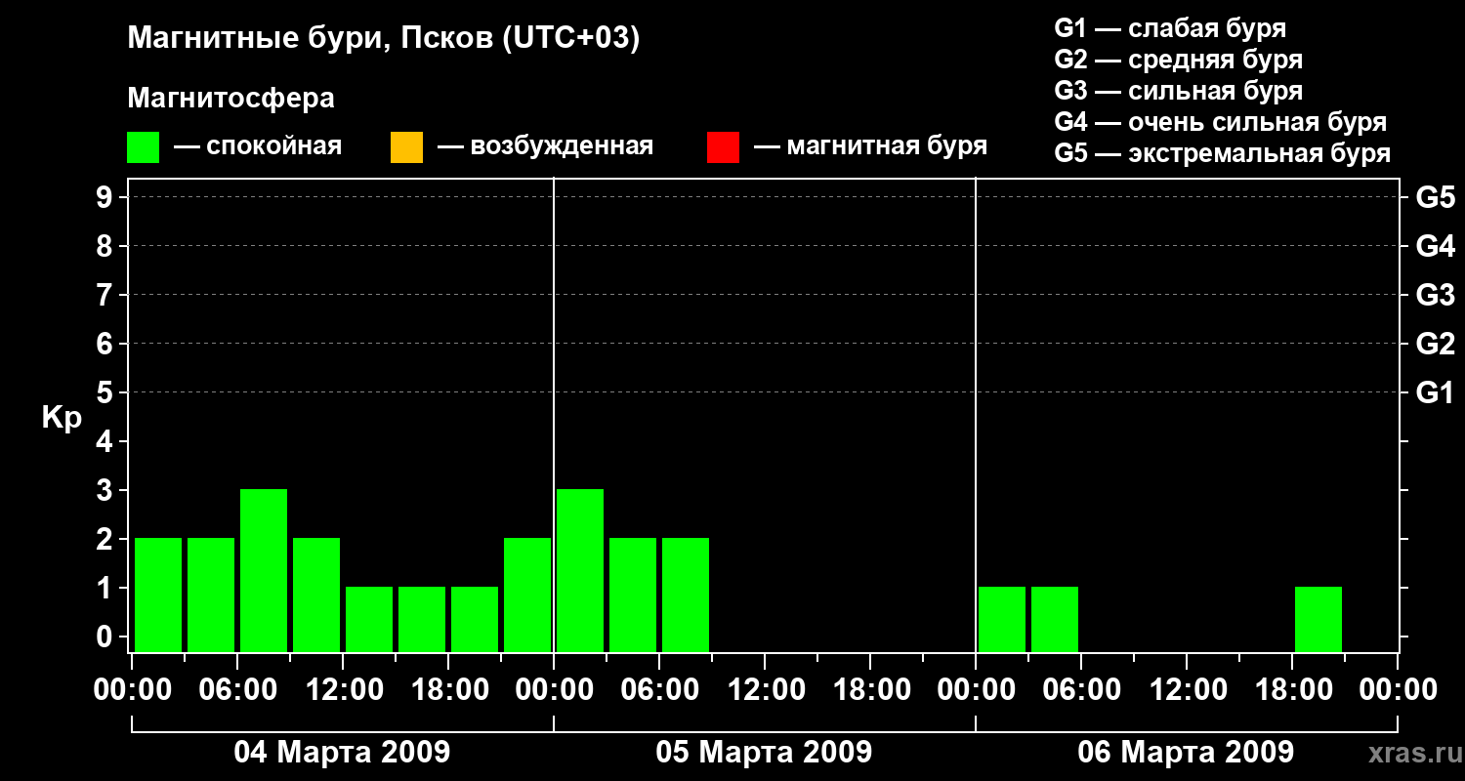The height and width of the screenshot is (781, 1465).
Task: Click the last bar before midnight 04 March
Action: pyautogui.click(x=527, y=595)
